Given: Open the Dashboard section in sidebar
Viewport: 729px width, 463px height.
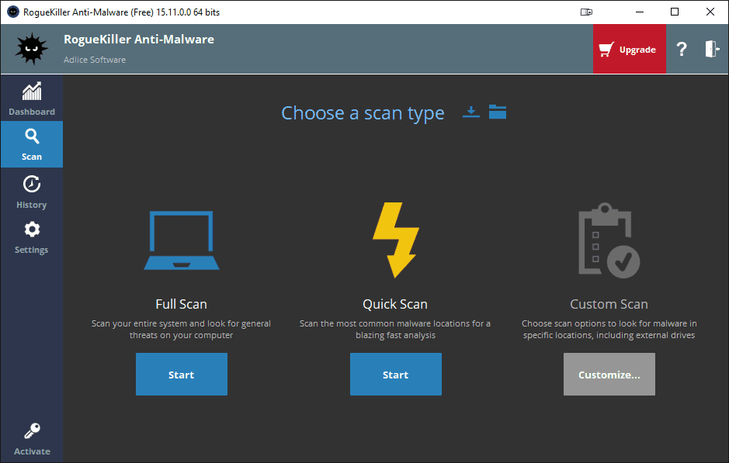Looking at the screenshot, I should pyautogui.click(x=32, y=99).
